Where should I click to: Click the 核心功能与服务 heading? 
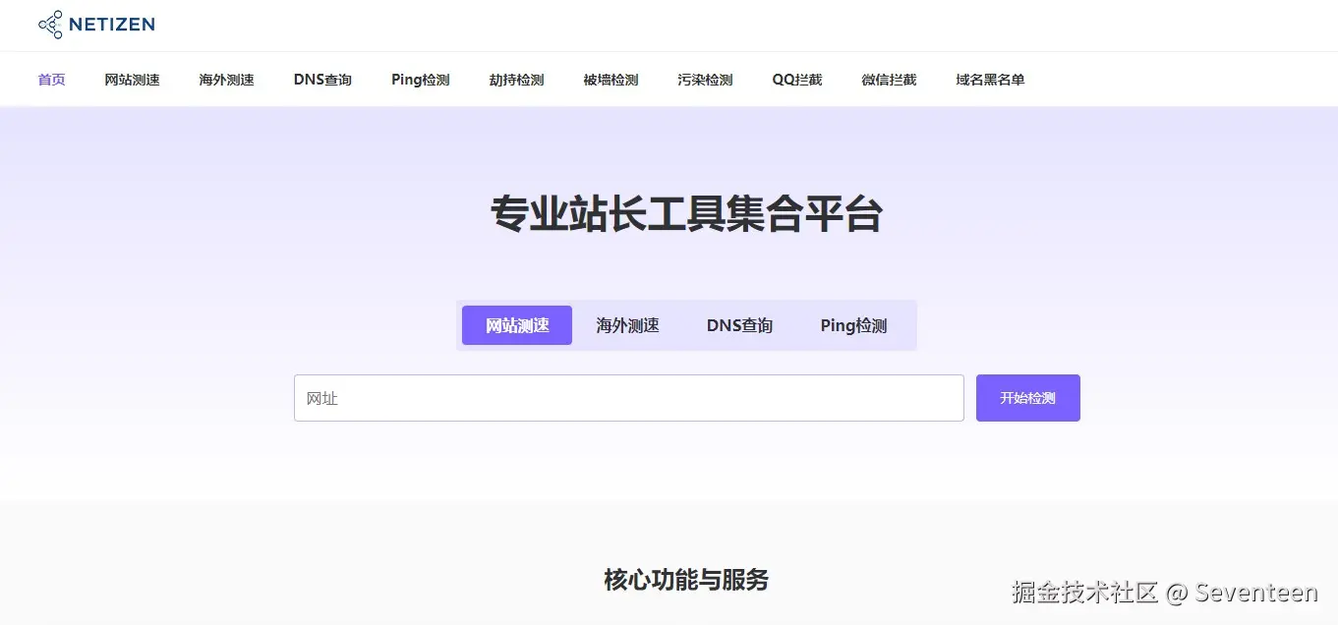pos(686,580)
